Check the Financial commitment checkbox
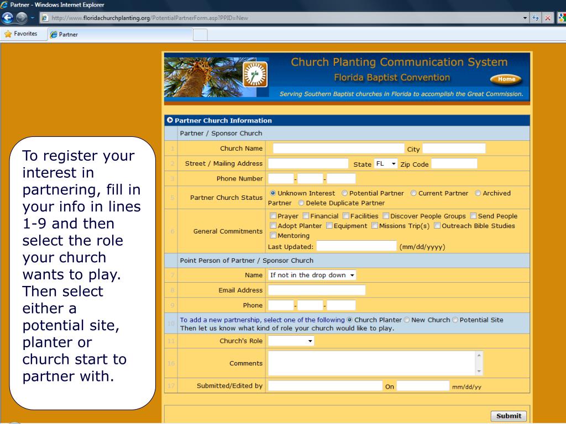 306,216
